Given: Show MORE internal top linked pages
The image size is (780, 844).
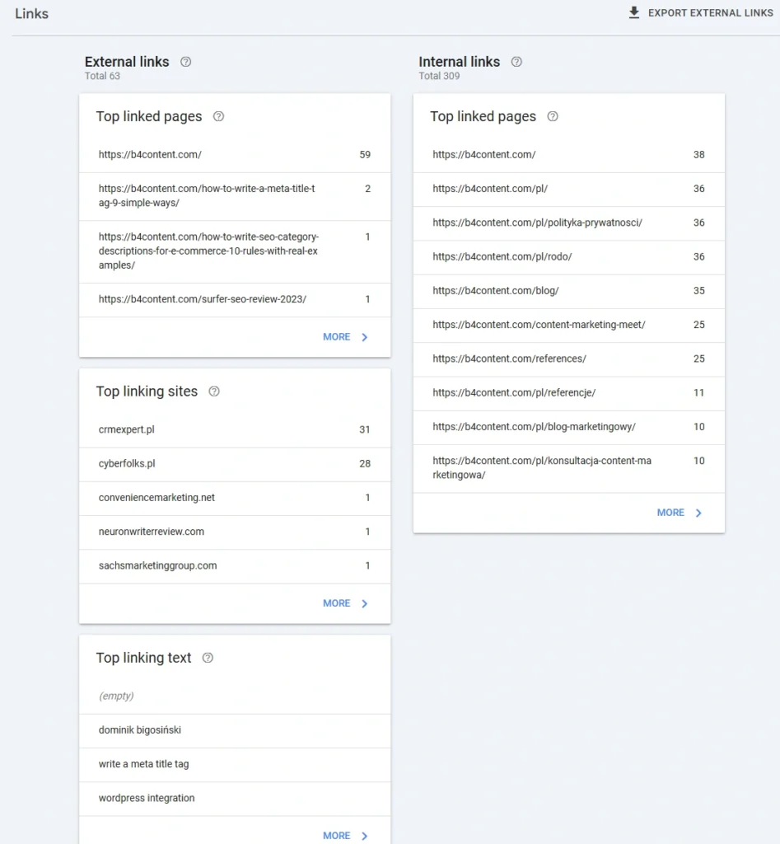Looking at the screenshot, I should point(680,513).
